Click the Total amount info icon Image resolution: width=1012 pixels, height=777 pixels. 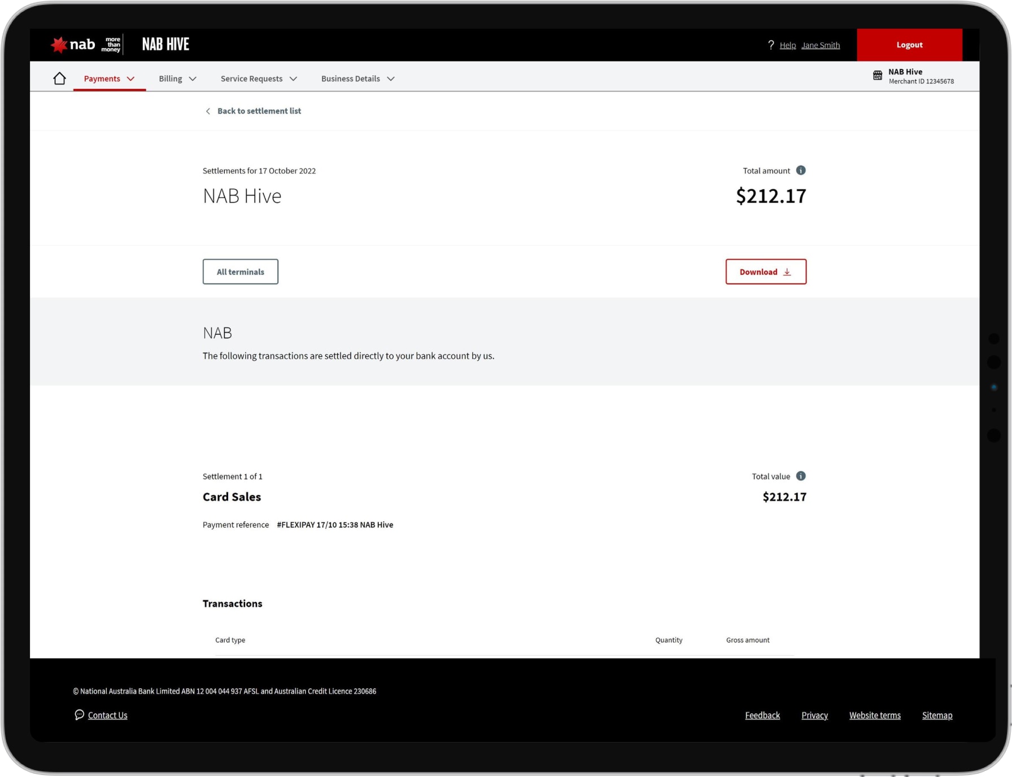coord(801,171)
